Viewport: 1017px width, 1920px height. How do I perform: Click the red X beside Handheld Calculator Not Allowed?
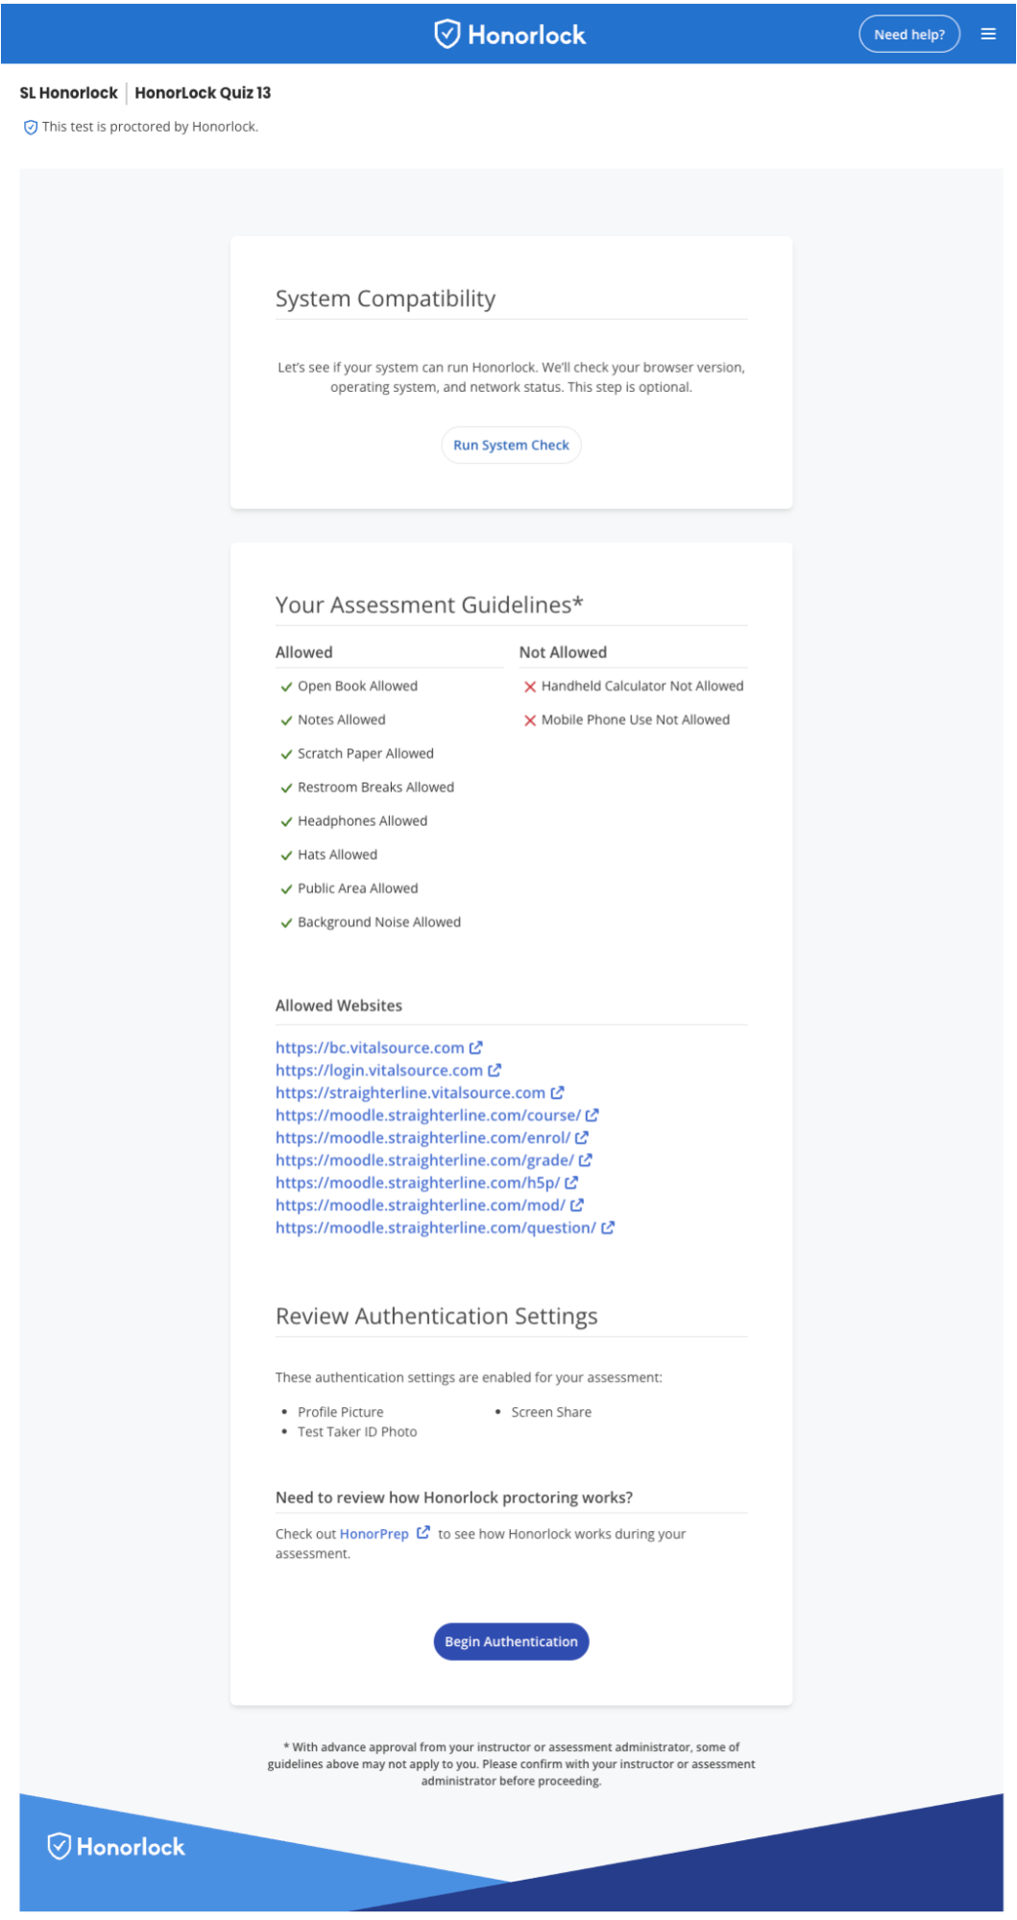click(529, 686)
